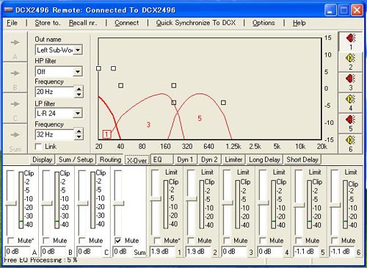367x268 pixels.
Task: Toggle Mute checkbox for output 1
Action: [157, 241]
